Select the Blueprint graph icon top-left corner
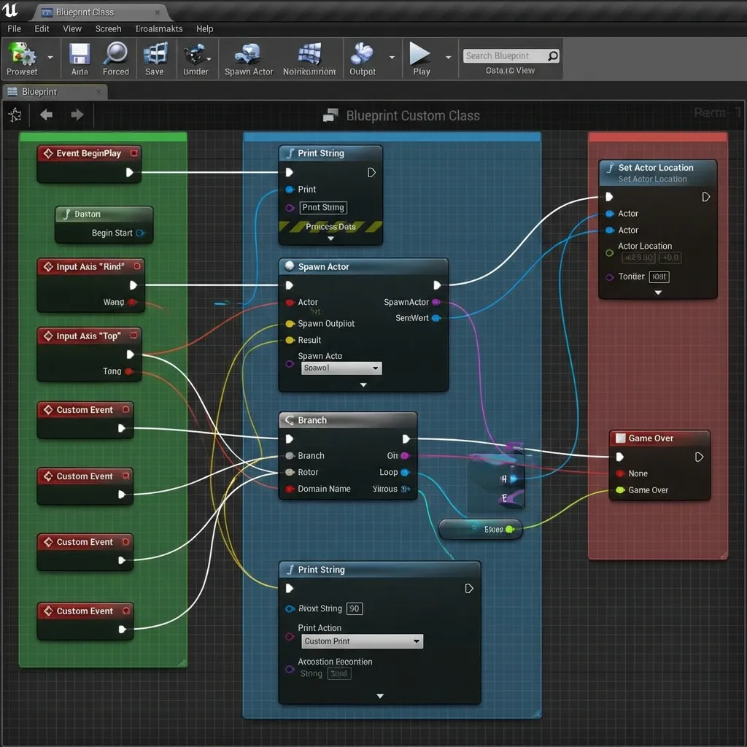This screenshot has width=747, height=747. point(15,115)
